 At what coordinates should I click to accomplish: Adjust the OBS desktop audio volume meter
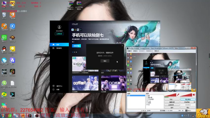(186, 95)
